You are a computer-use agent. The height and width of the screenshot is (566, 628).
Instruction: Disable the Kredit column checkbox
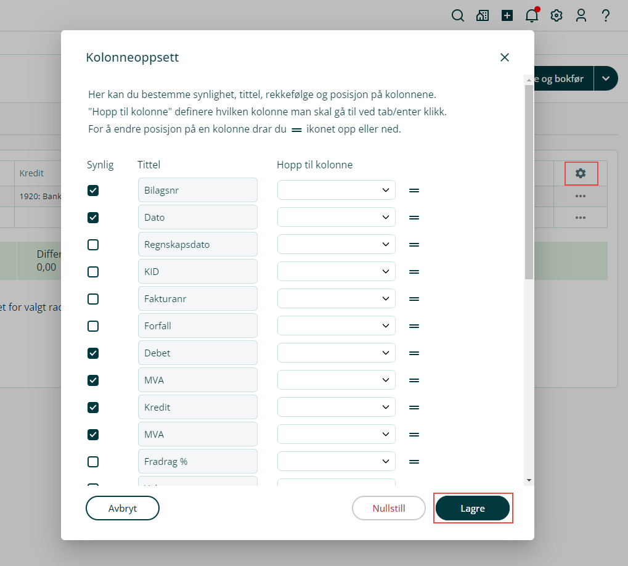[x=93, y=408]
